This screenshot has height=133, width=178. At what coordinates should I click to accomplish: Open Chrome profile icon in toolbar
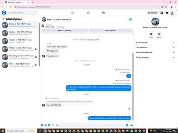tap(172, 7)
